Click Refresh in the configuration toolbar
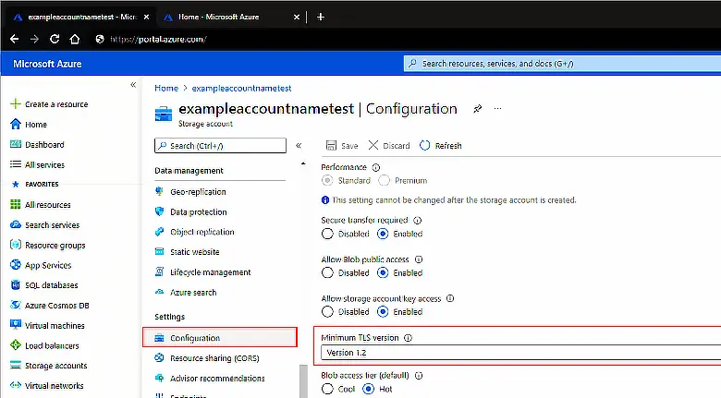Screen dimensions: 721x398 [x=441, y=146]
